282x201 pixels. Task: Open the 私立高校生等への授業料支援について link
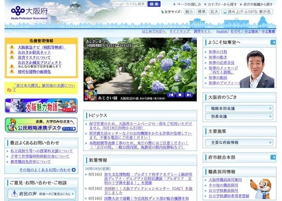[x=42, y=151]
